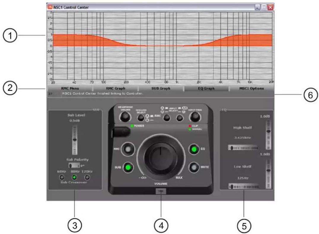319x234 pixels.
Task: Click the Sub Level vertical slider
Action: click(75, 140)
